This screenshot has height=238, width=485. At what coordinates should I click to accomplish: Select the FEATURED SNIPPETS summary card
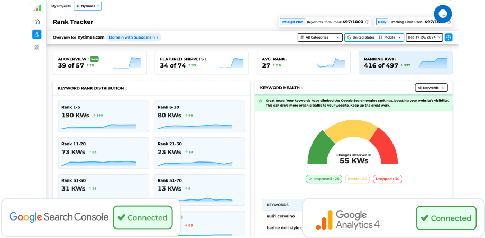click(x=202, y=63)
